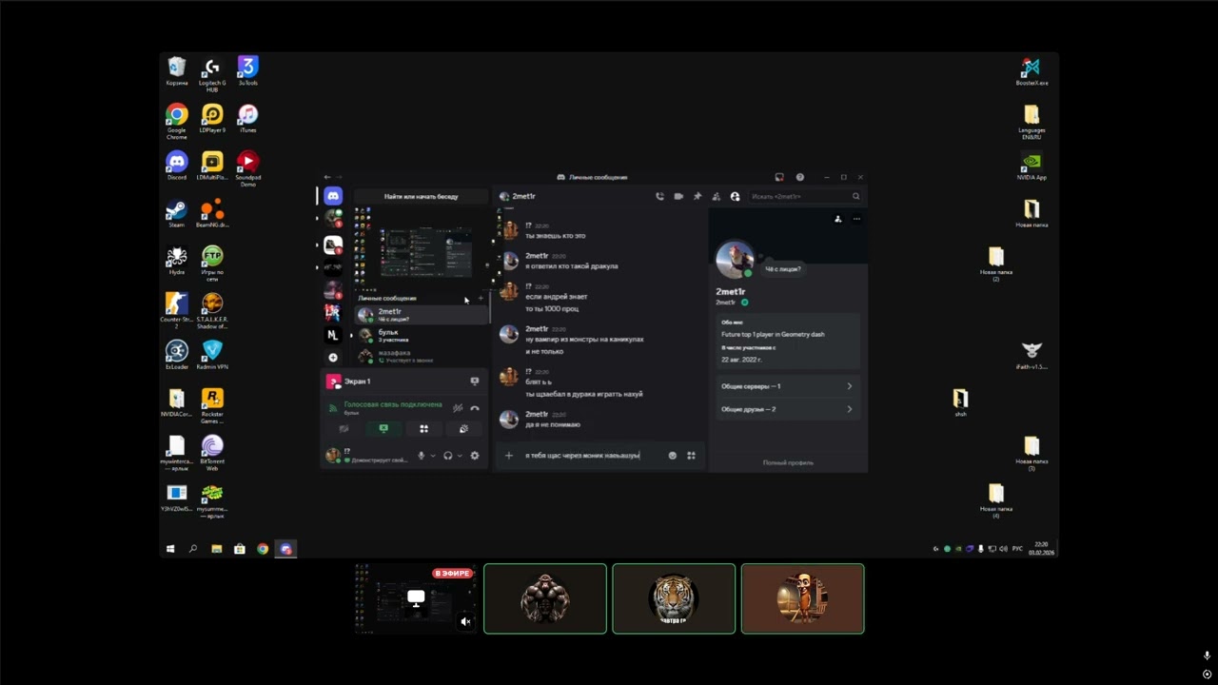The width and height of the screenshot is (1218, 685).
Task: Select the 2met1r conversation in the list
Action: [422, 315]
